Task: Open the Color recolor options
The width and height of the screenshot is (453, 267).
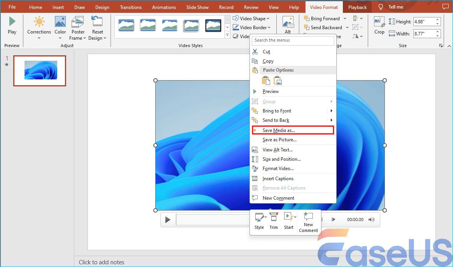Action: coord(60,28)
